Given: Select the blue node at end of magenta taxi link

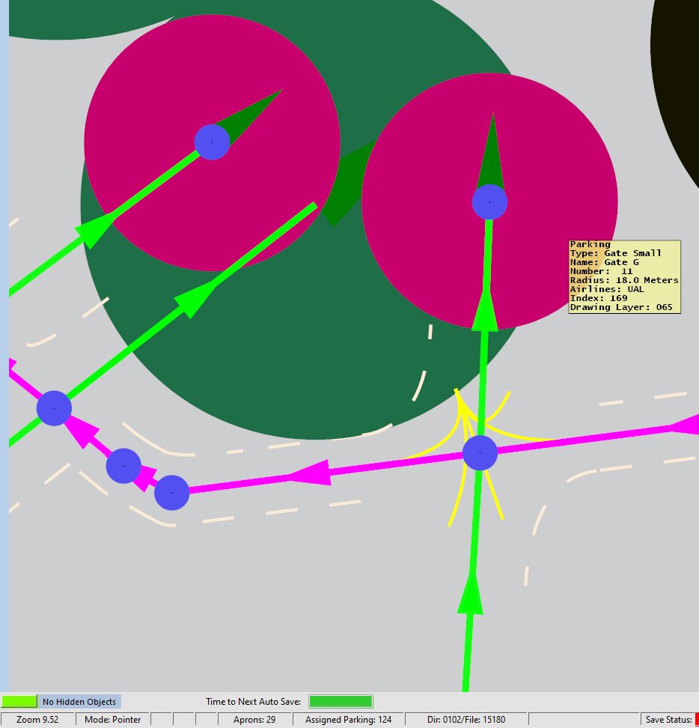Looking at the screenshot, I should [x=171, y=493].
